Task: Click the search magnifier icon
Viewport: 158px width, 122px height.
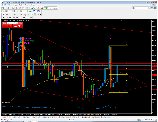Action: 152,8
